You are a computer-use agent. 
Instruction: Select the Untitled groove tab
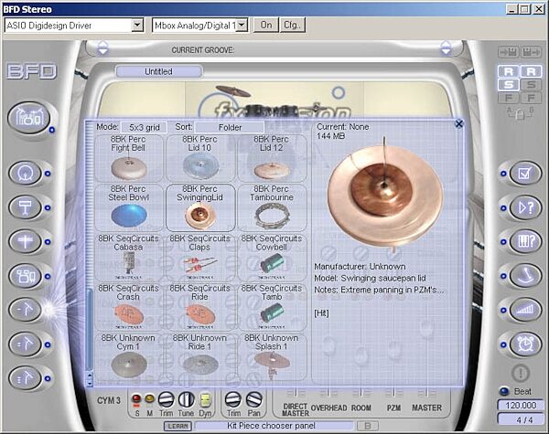[158, 71]
